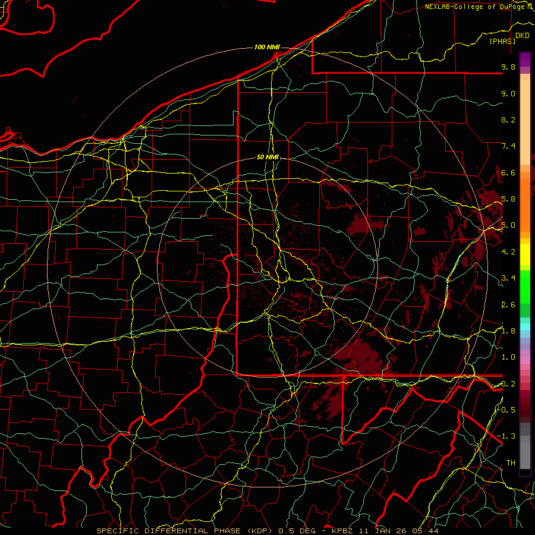
Task: Click the 9.8 value on the scale
Action: pos(508,67)
